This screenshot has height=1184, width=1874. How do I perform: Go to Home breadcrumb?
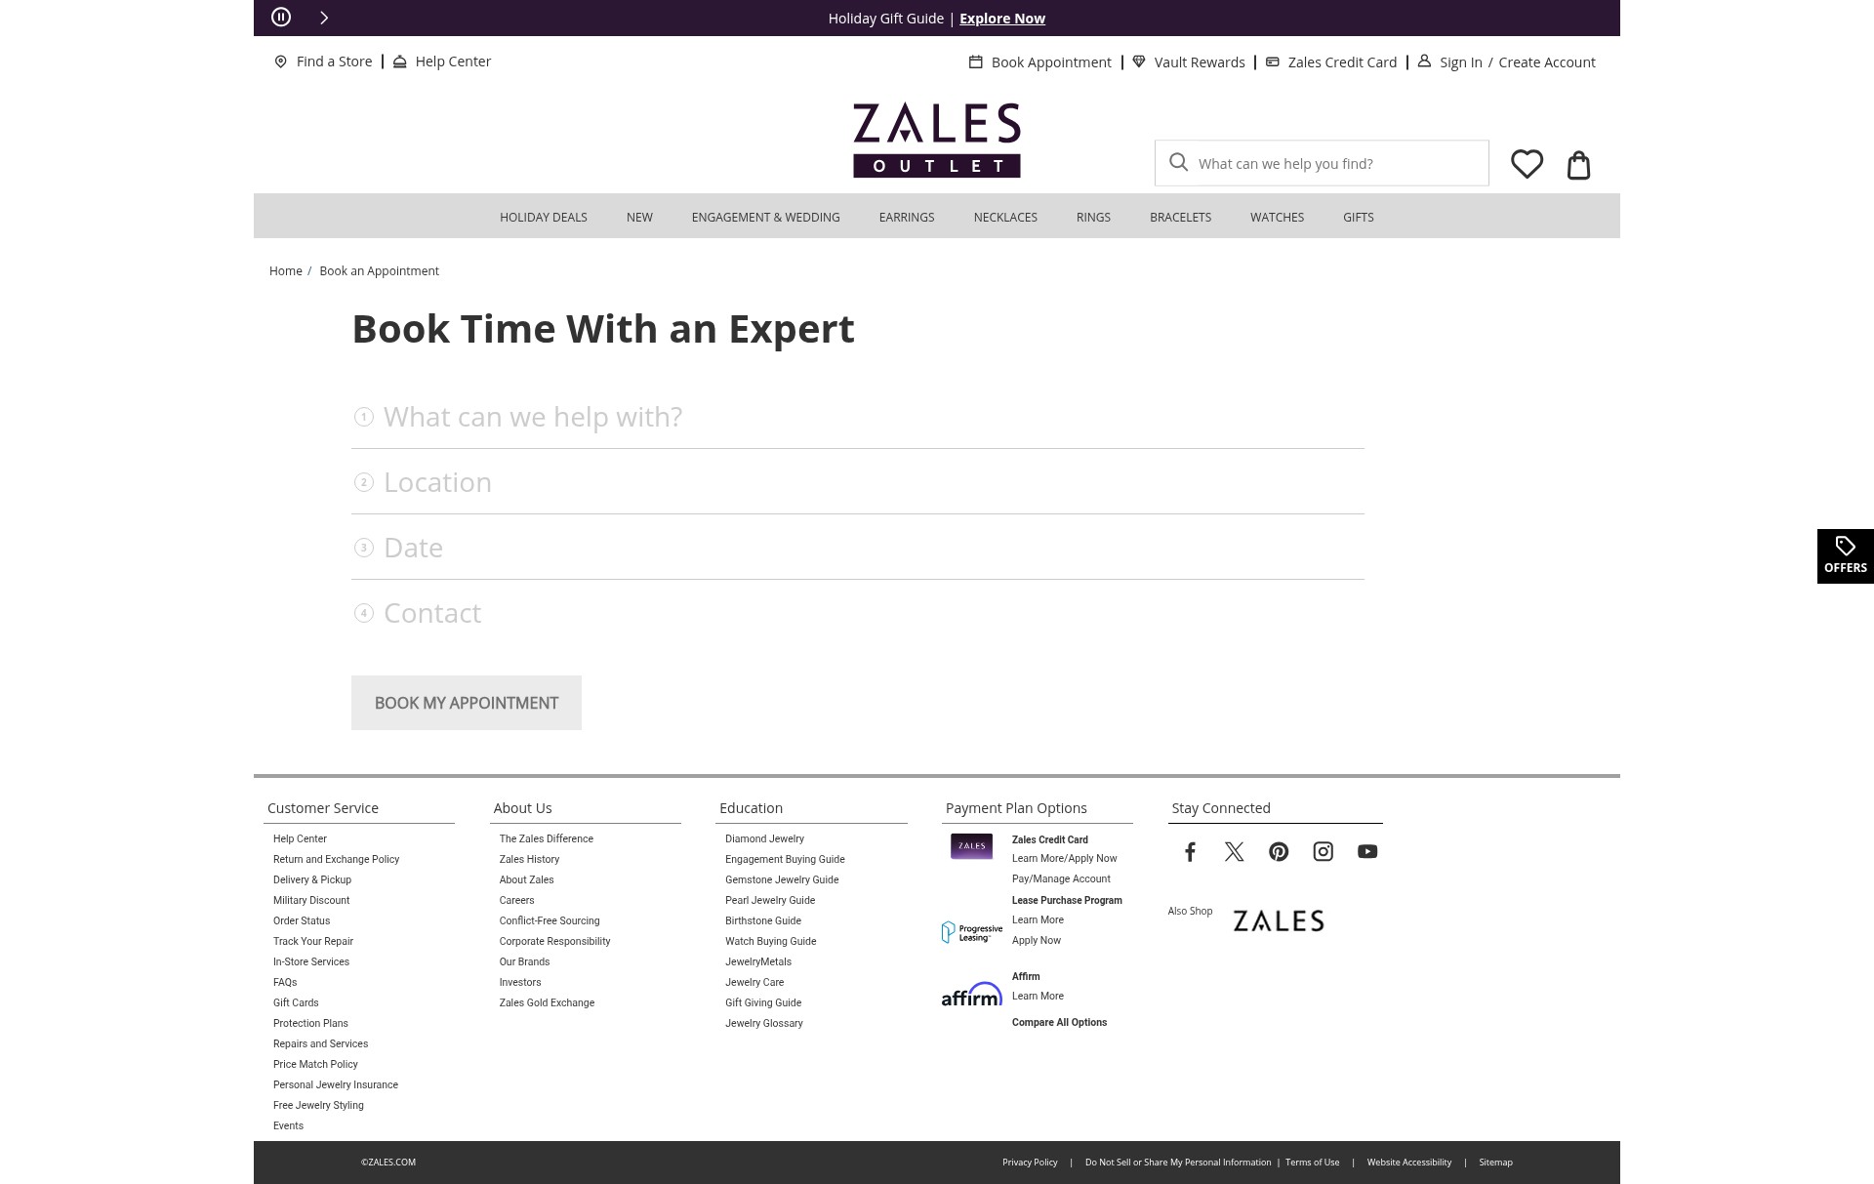[x=286, y=270]
